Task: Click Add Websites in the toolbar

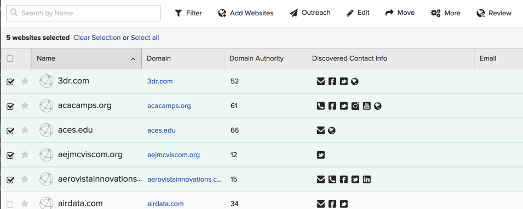Action: pos(245,13)
